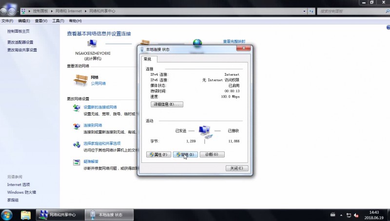Open the 工具(T) menu
The width and height of the screenshot is (390, 221).
coord(58,21)
